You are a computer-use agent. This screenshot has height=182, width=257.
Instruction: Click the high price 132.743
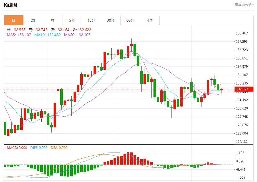(x=41, y=30)
